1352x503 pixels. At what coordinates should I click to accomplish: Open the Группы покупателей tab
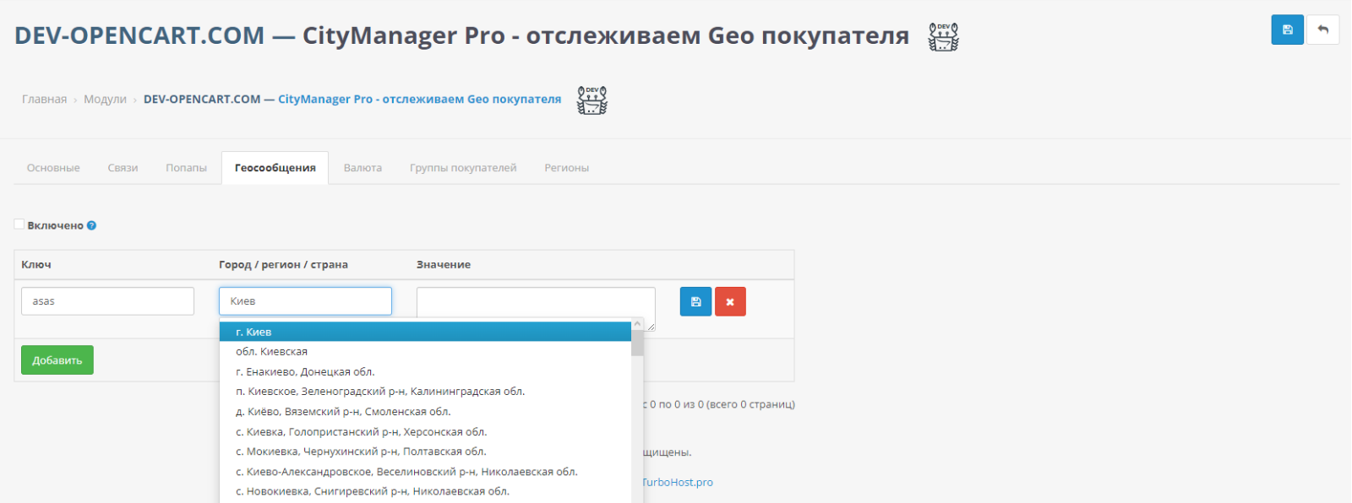pyautogui.click(x=463, y=168)
